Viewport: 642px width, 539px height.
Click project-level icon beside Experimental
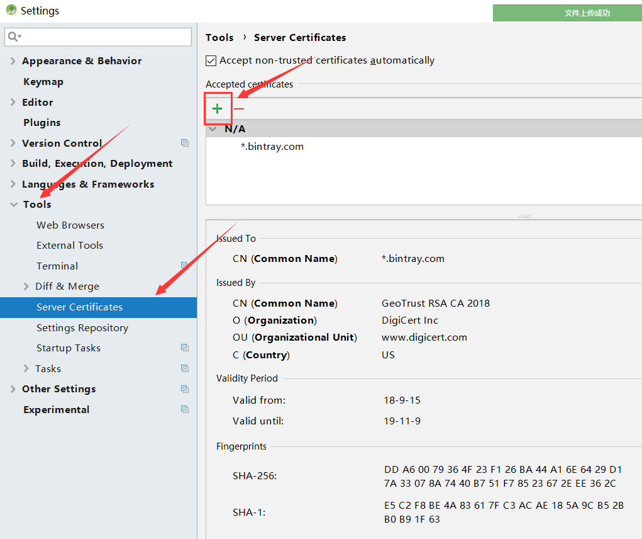(x=185, y=409)
